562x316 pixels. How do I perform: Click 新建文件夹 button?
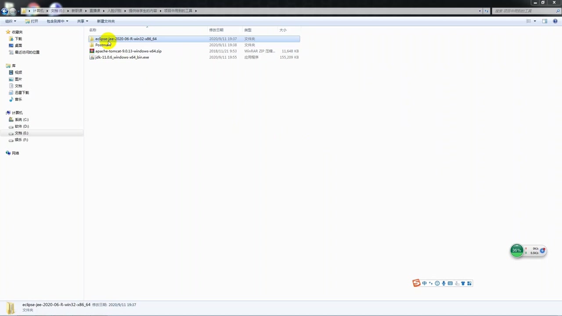(x=106, y=21)
